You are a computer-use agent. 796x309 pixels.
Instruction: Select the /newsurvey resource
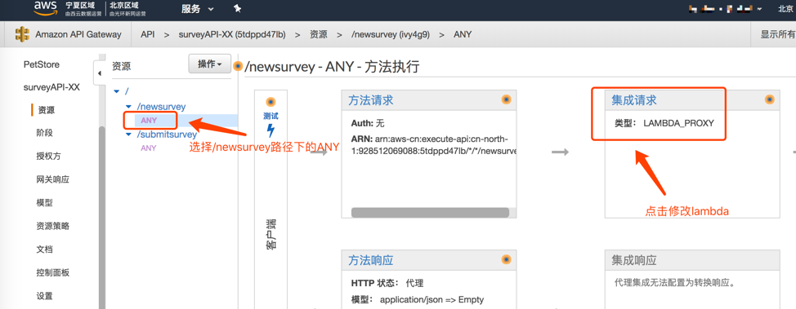(162, 107)
